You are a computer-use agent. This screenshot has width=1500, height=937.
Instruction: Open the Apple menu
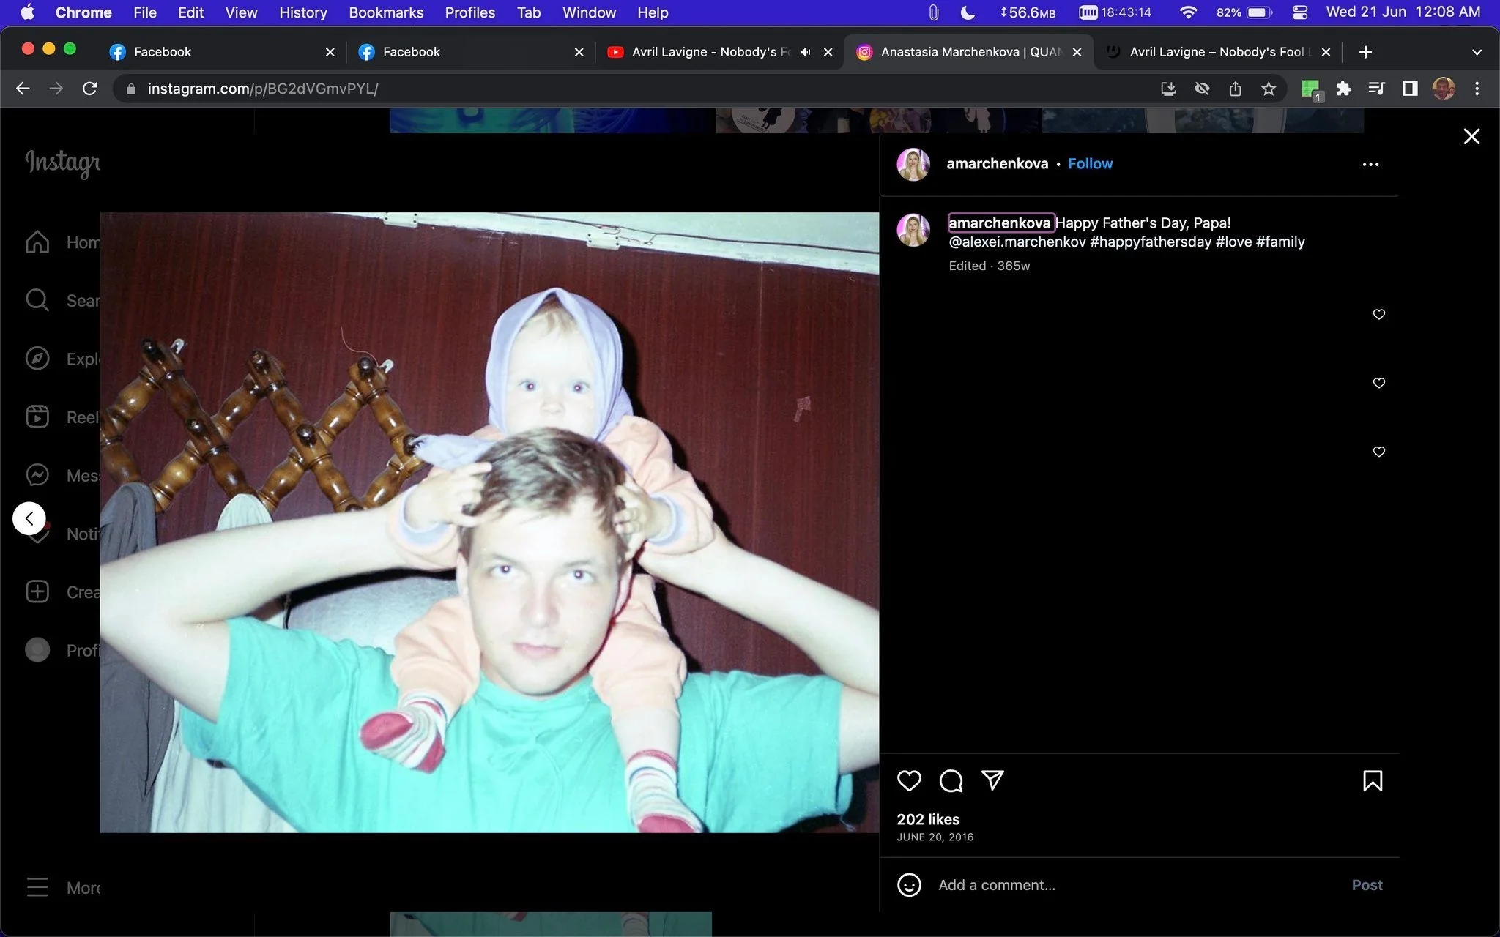(x=27, y=12)
